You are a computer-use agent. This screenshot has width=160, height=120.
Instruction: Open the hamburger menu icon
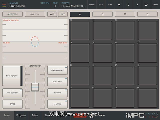point(4,4)
